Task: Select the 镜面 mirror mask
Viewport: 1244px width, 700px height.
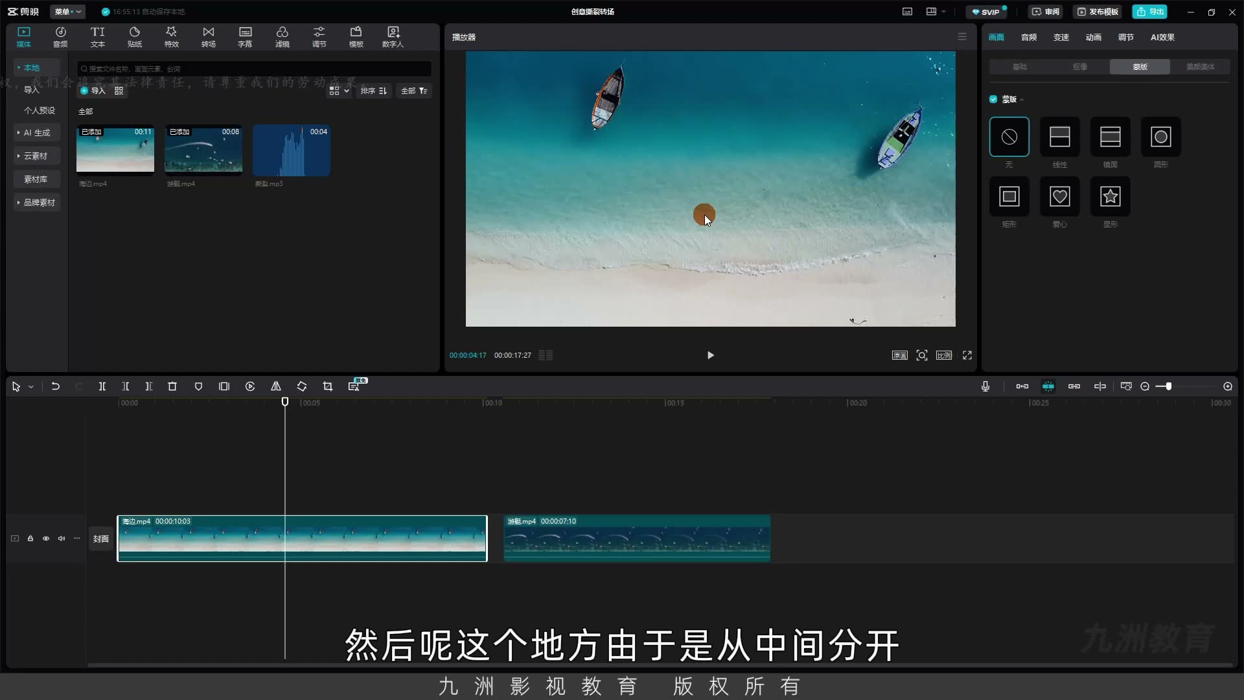Action: point(1111,137)
